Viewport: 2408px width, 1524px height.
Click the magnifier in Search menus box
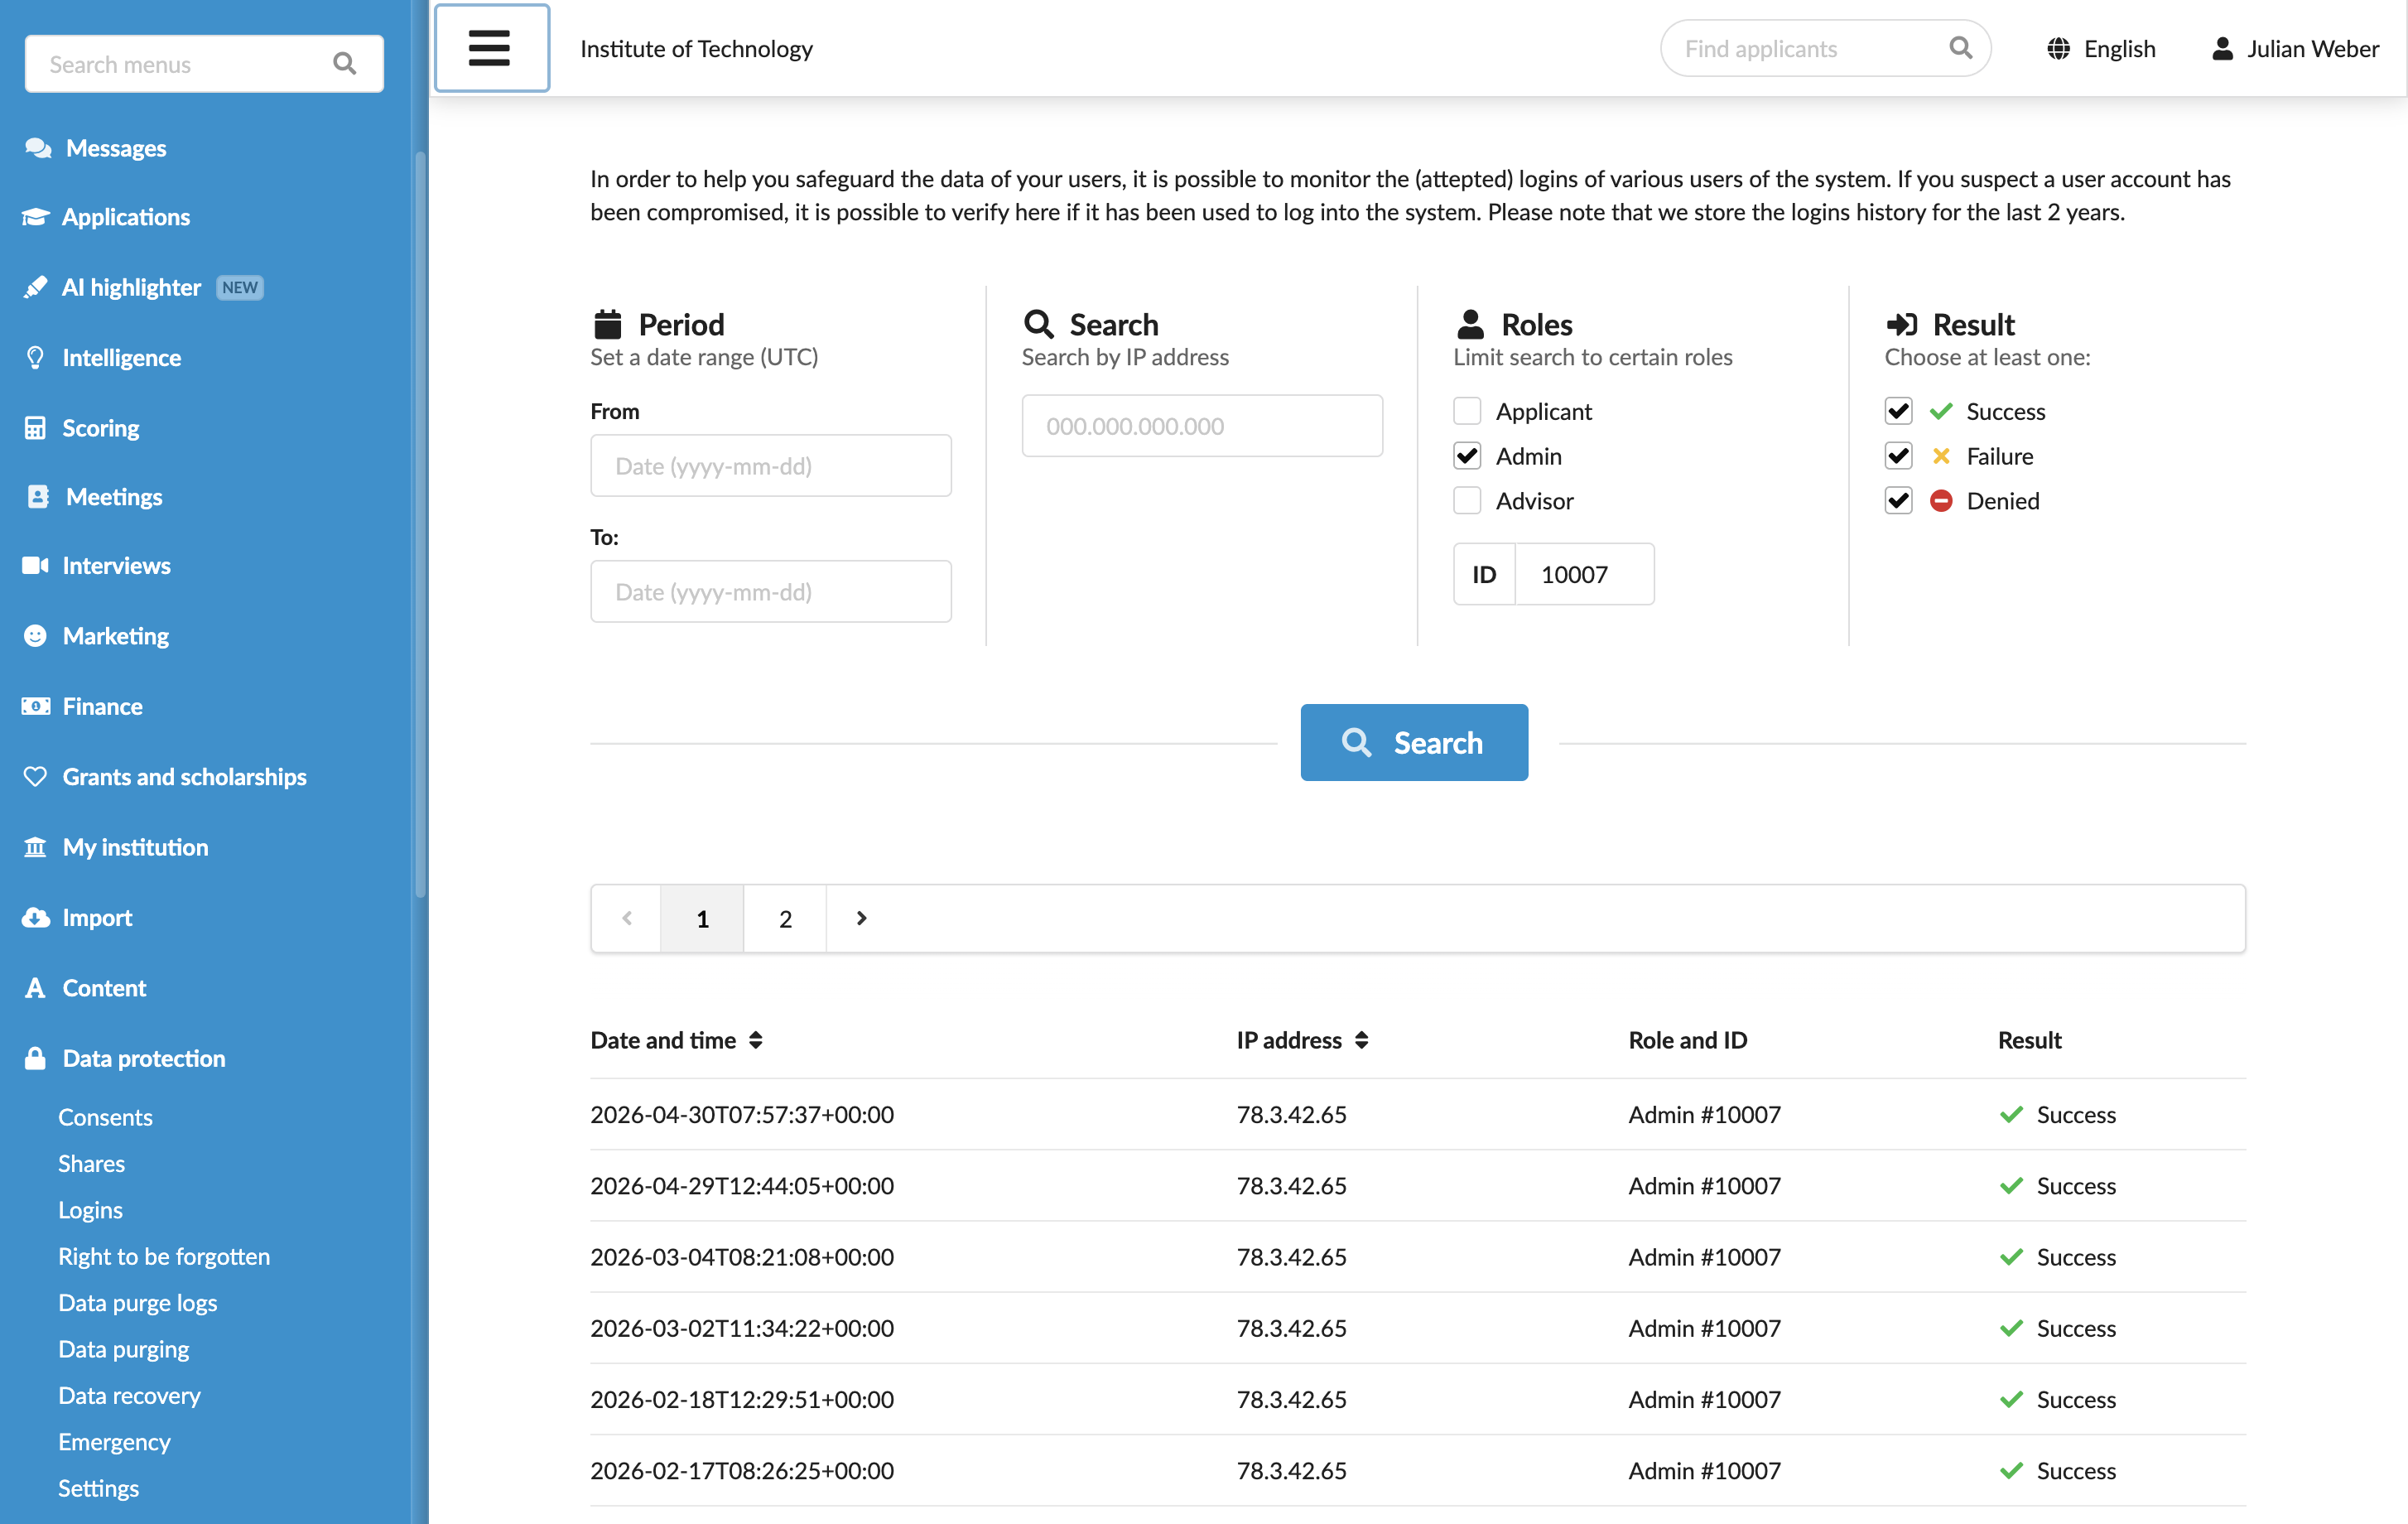tap(344, 64)
